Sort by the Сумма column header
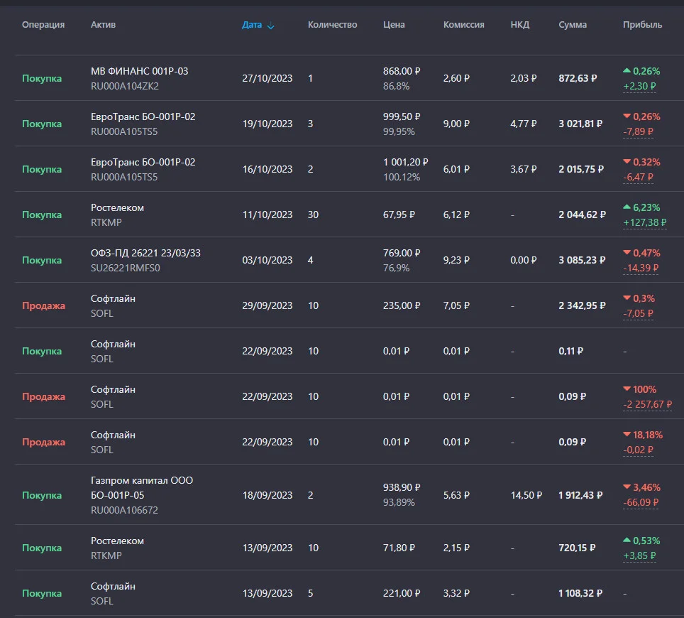This screenshot has height=618, width=684. point(573,24)
